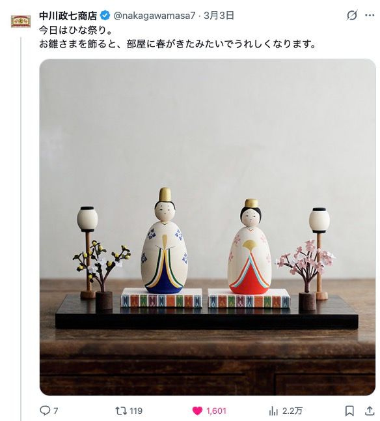
Task: Open the @nakagawamasa7 handle link
Action: point(154,16)
